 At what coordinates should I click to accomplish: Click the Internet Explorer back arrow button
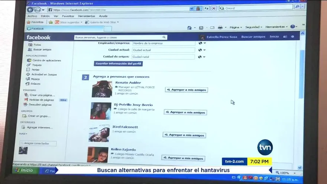coord(30,10)
